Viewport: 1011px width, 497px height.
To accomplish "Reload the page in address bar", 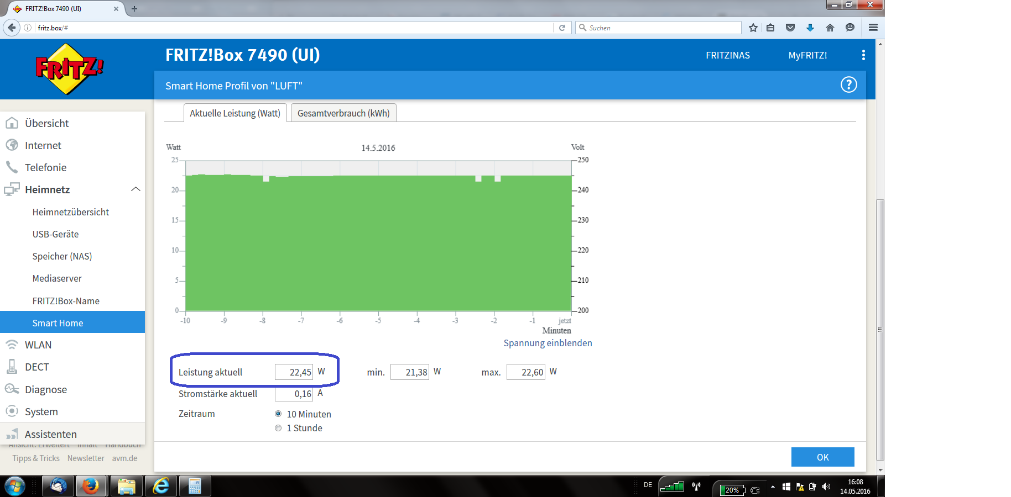I will click(x=562, y=28).
